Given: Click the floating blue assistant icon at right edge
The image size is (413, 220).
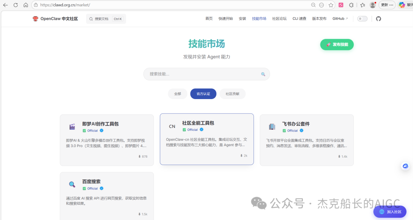Looking at the screenshot, I should click(x=405, y=166).
